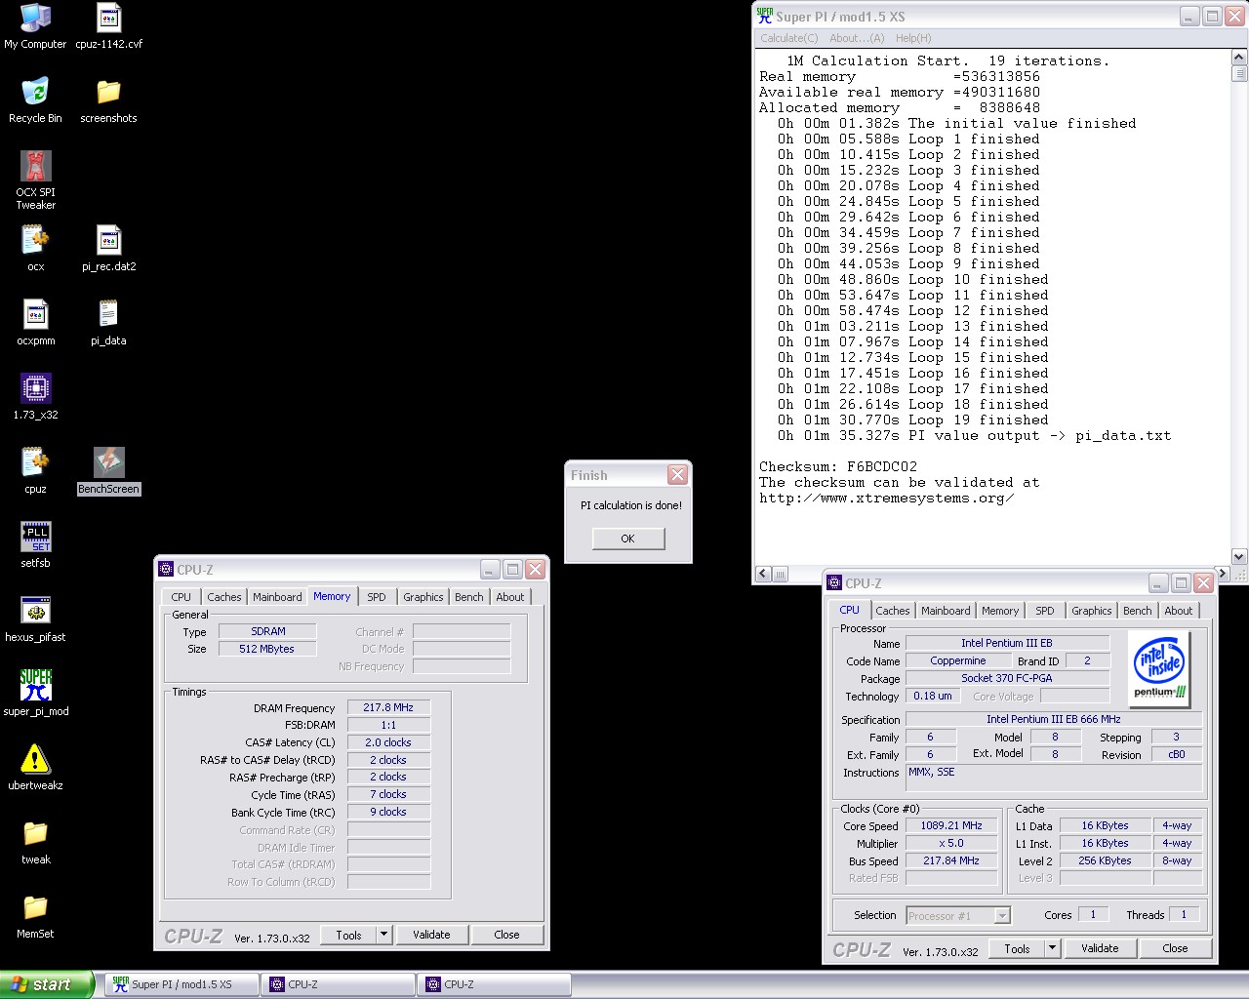Click Close button in Memory CPU-Z window
Screen dimensions: 1249x999
[x=506, y=935]
